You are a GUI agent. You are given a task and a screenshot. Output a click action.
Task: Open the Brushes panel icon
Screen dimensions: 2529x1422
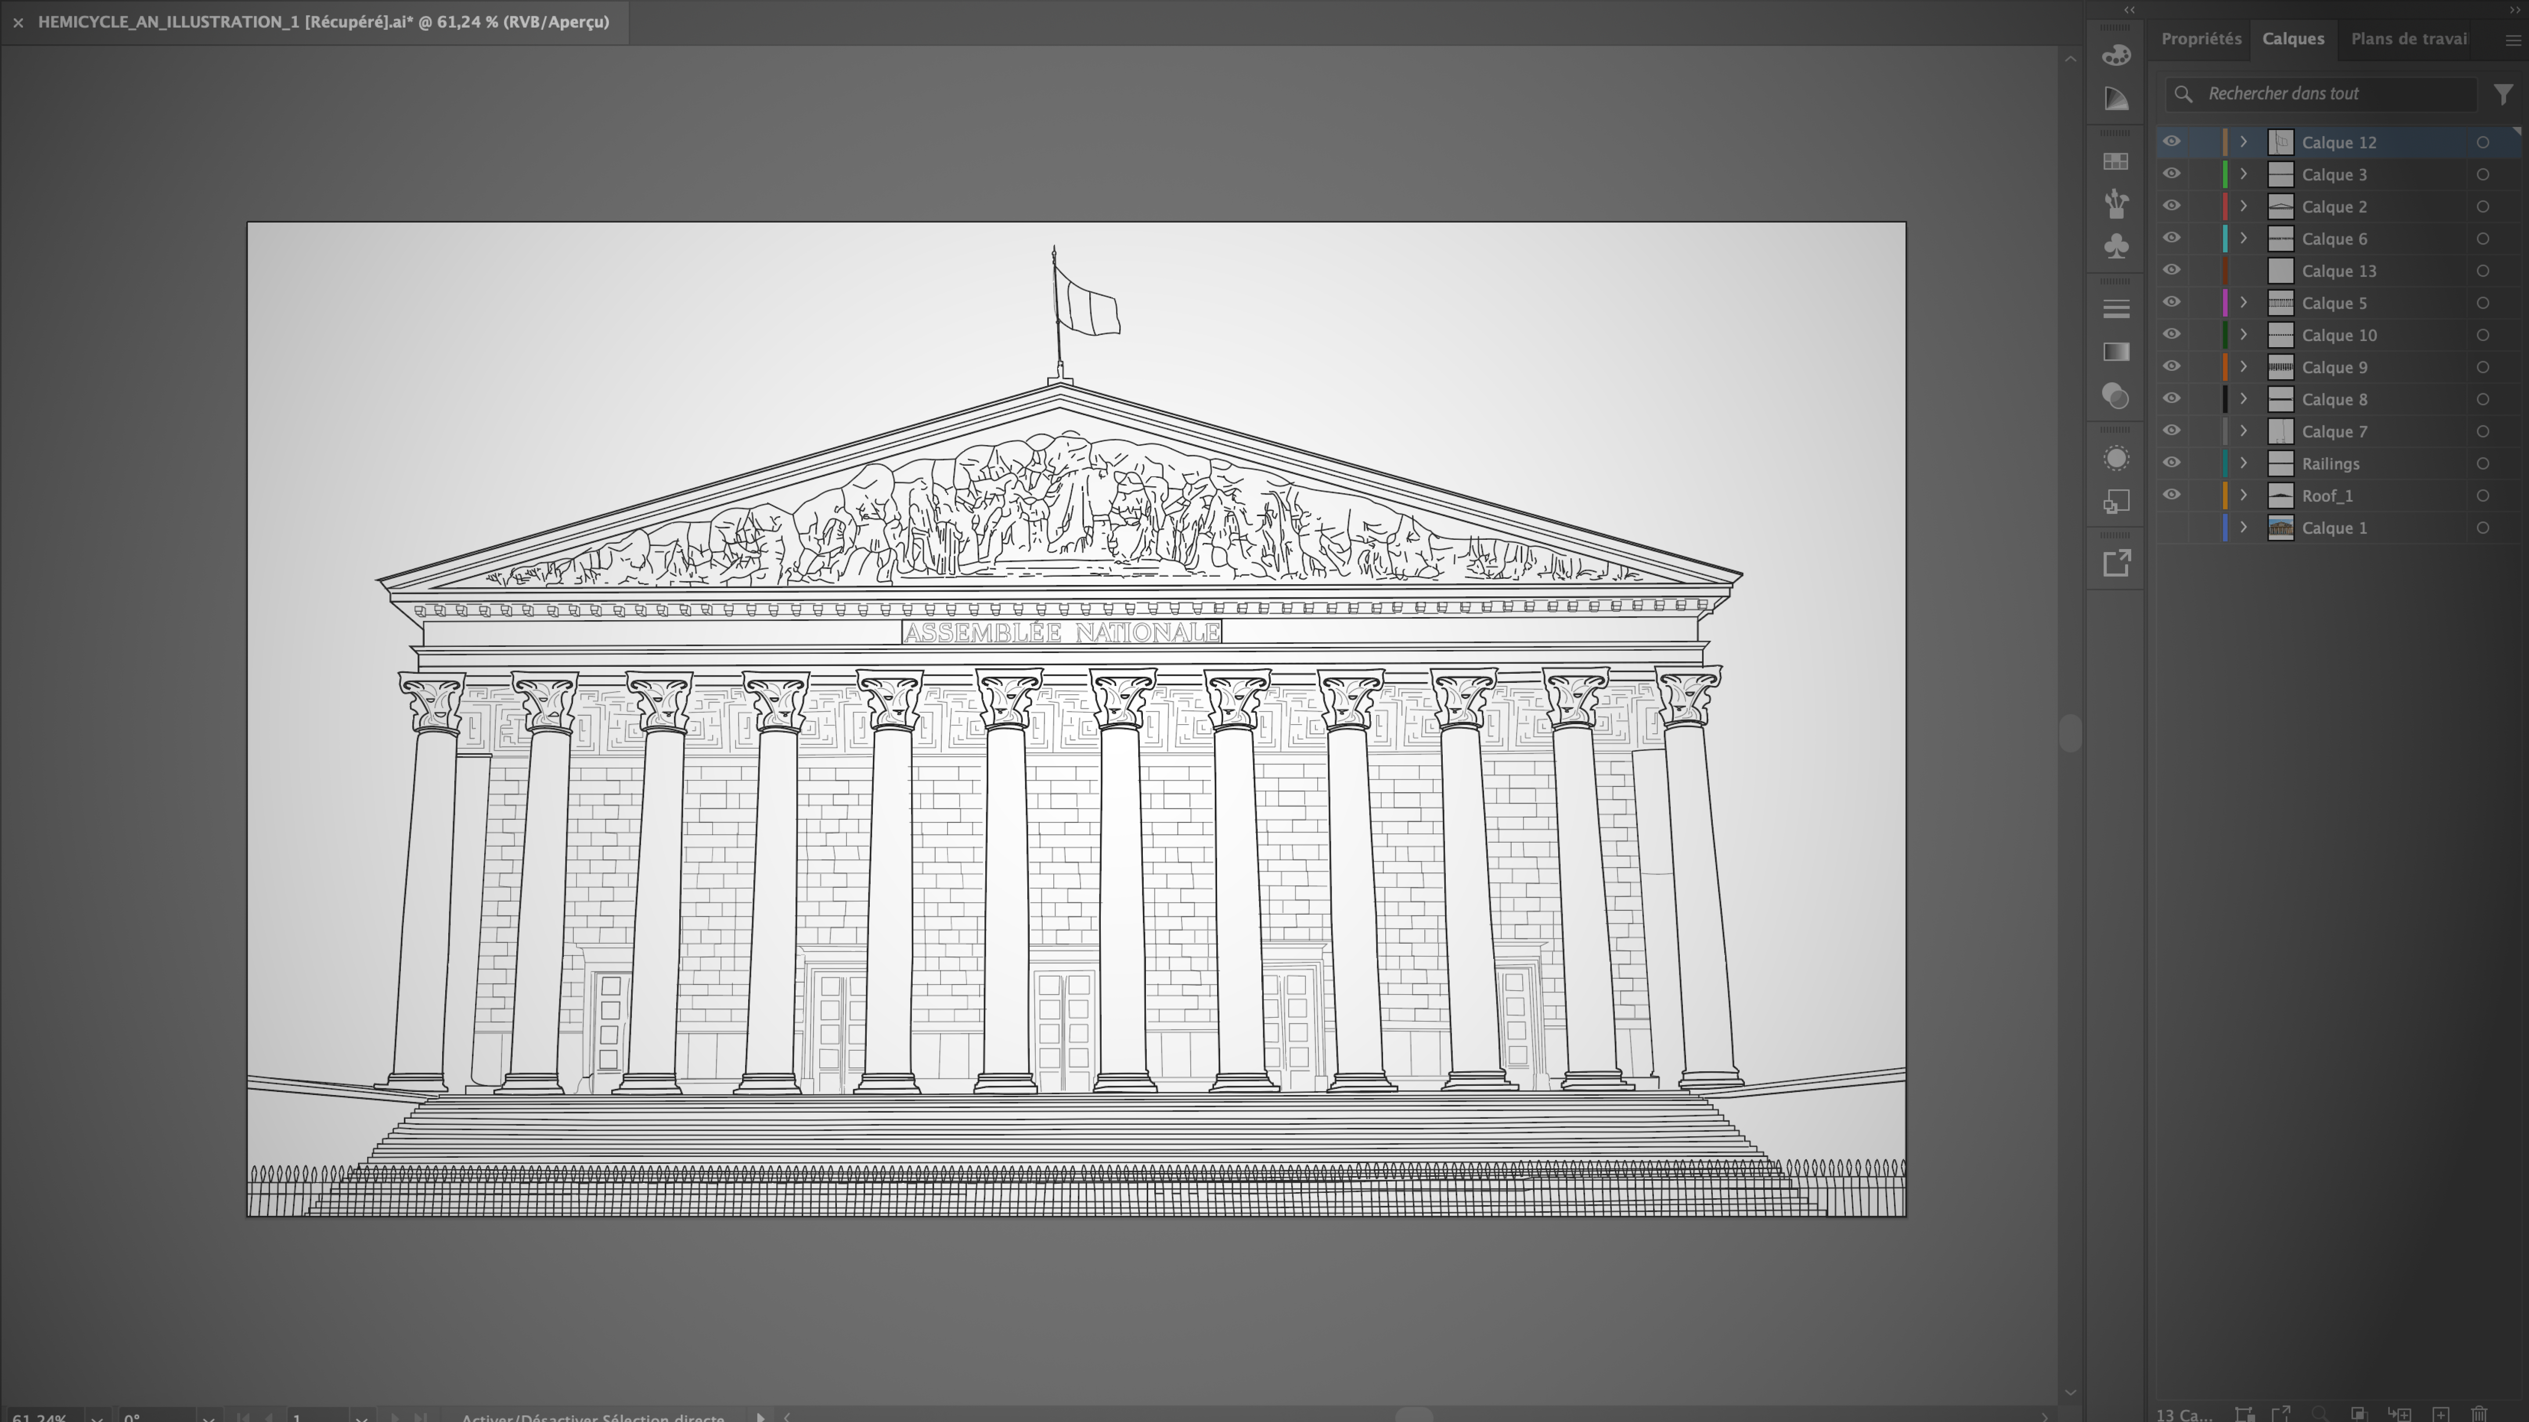click(2116, 203)
